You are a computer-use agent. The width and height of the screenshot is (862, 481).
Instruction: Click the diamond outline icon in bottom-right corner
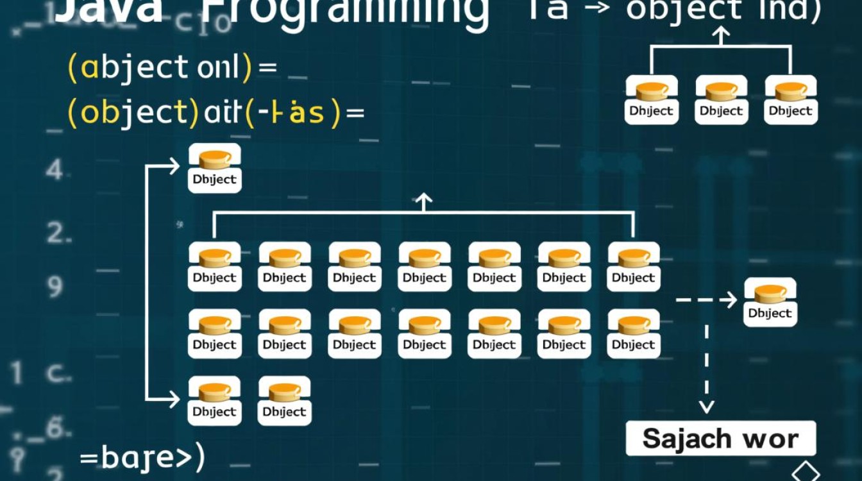point(805,473)
